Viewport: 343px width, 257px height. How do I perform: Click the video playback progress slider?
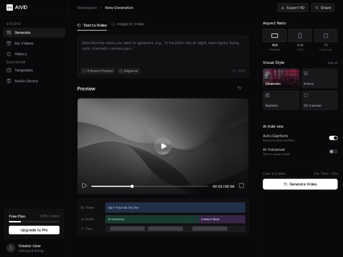pos(150,186)
